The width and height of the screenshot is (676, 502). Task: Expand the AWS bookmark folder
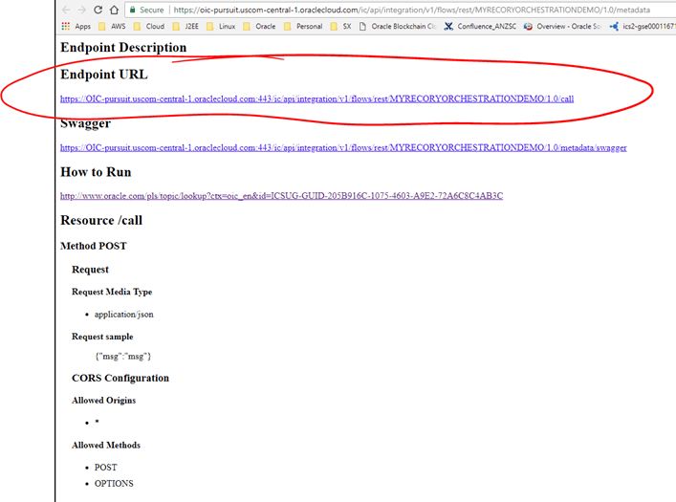(115, 27)
